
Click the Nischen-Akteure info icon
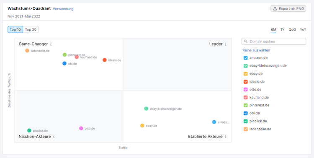54,137
